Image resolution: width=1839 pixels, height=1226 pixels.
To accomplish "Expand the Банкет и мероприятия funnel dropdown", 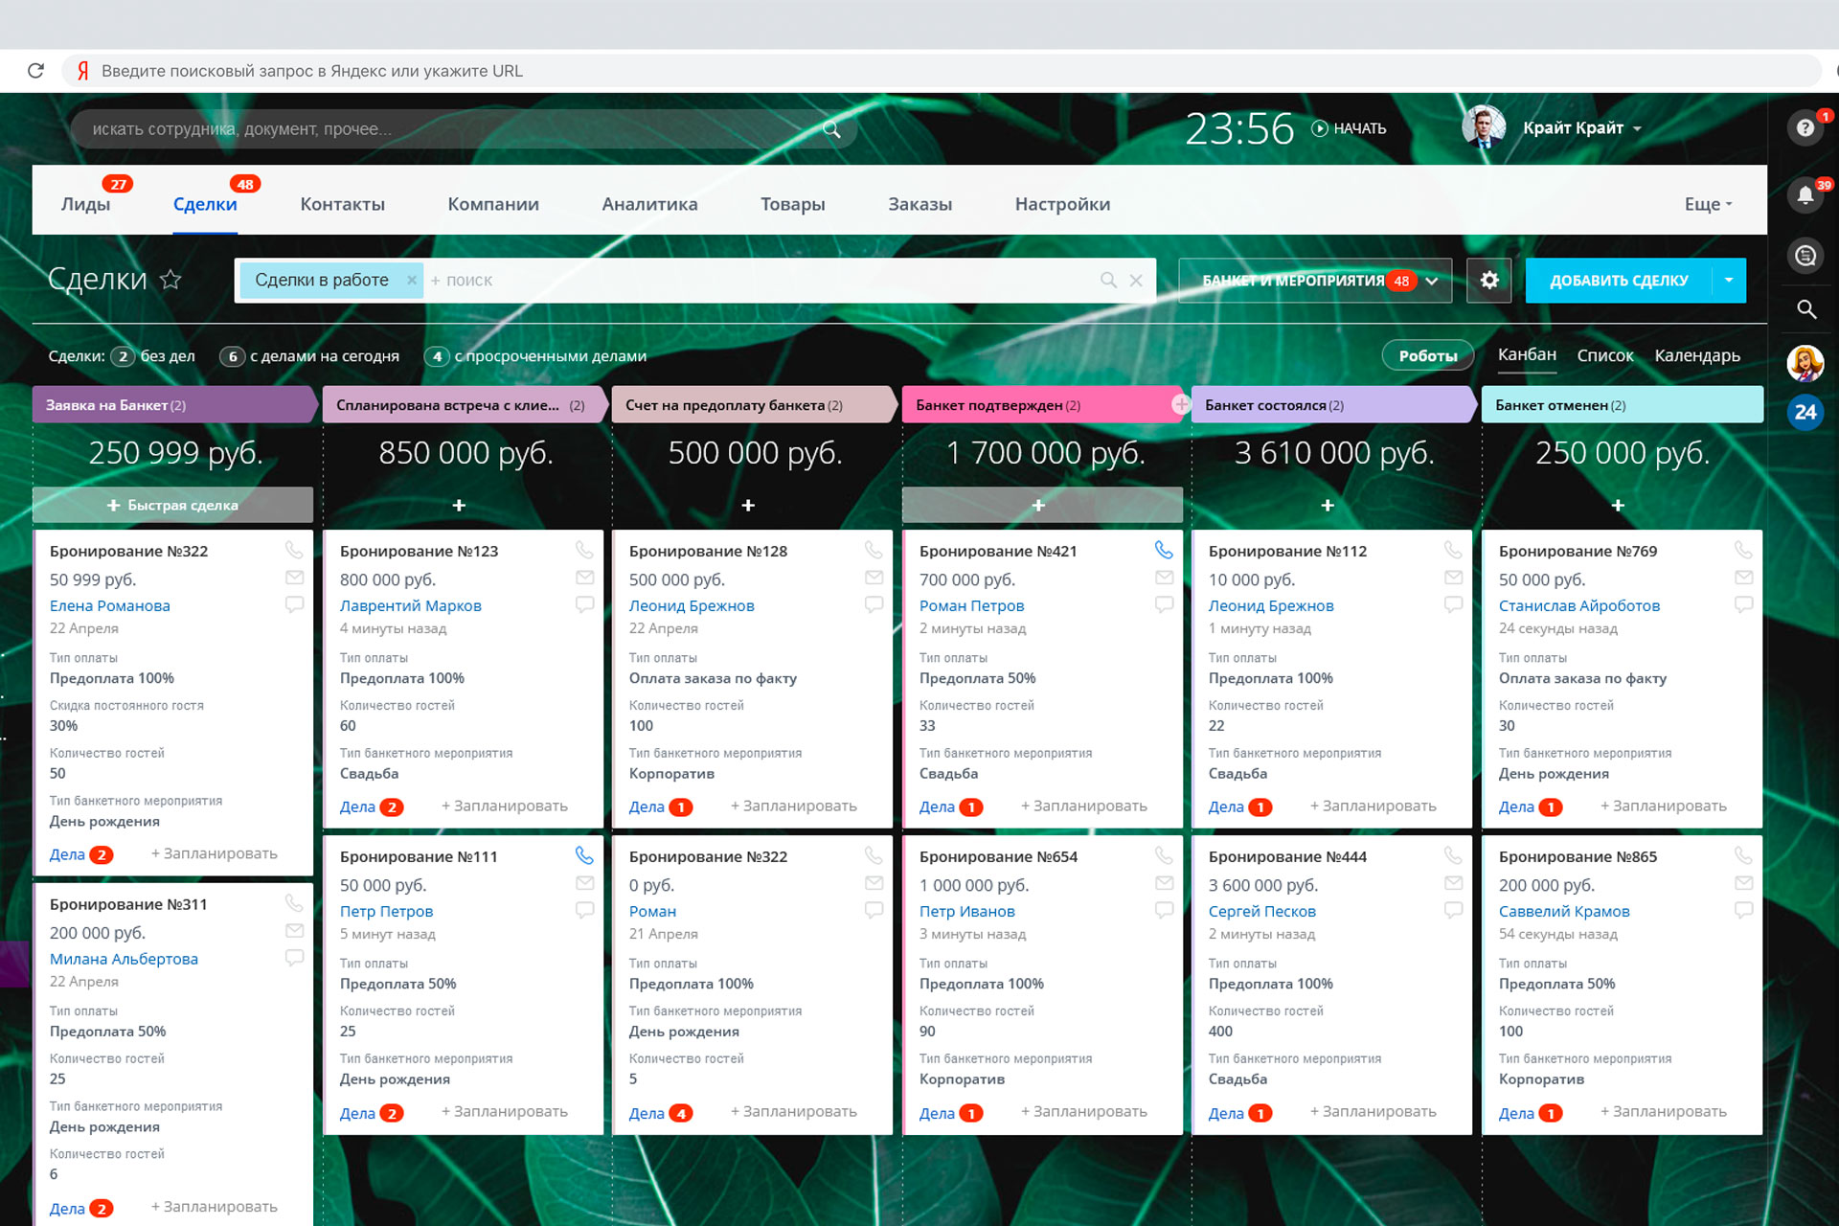I will 1432,281.
